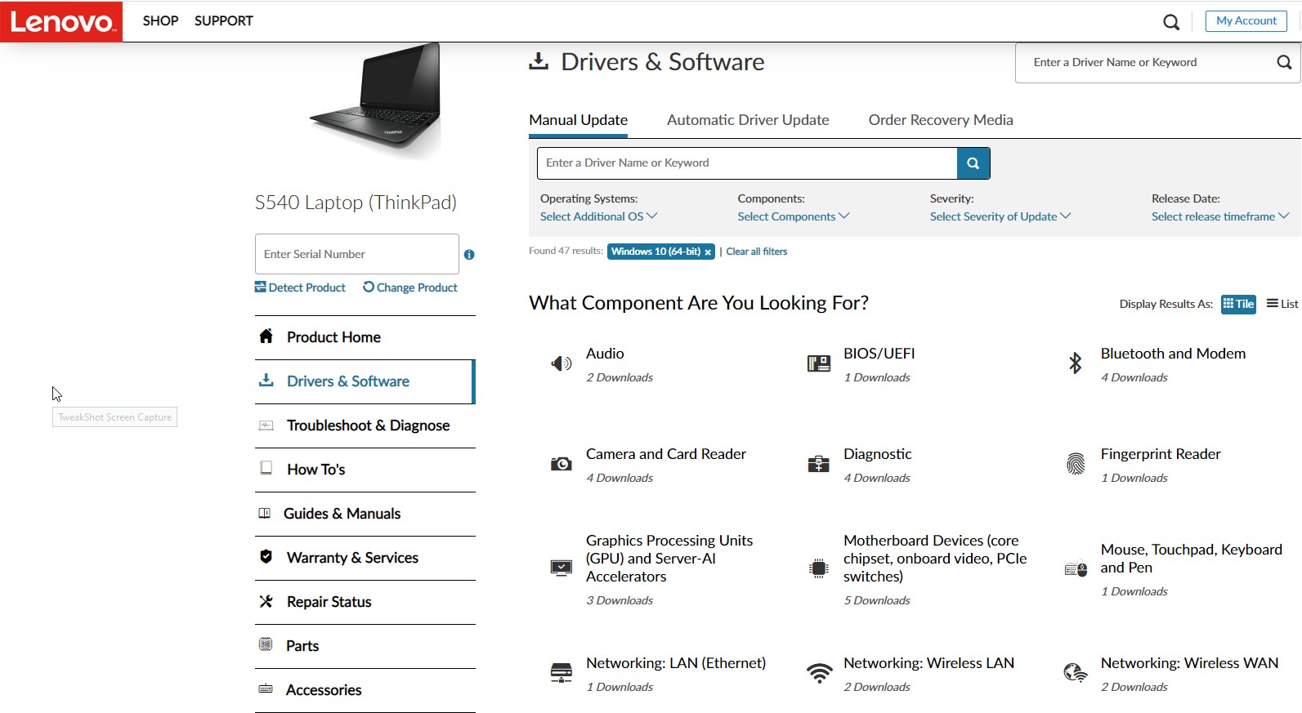Click the serial number info icon
The width and height of the screenshot is (1302, 713).
(x=469, y=255)
